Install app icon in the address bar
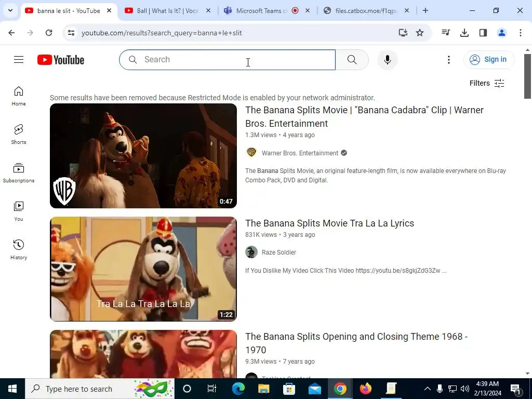This screenshot has width=532, height=399. [403, 33]
